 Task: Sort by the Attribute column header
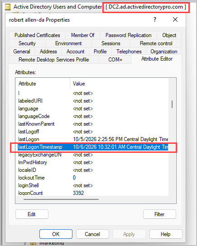click(43, 84)
